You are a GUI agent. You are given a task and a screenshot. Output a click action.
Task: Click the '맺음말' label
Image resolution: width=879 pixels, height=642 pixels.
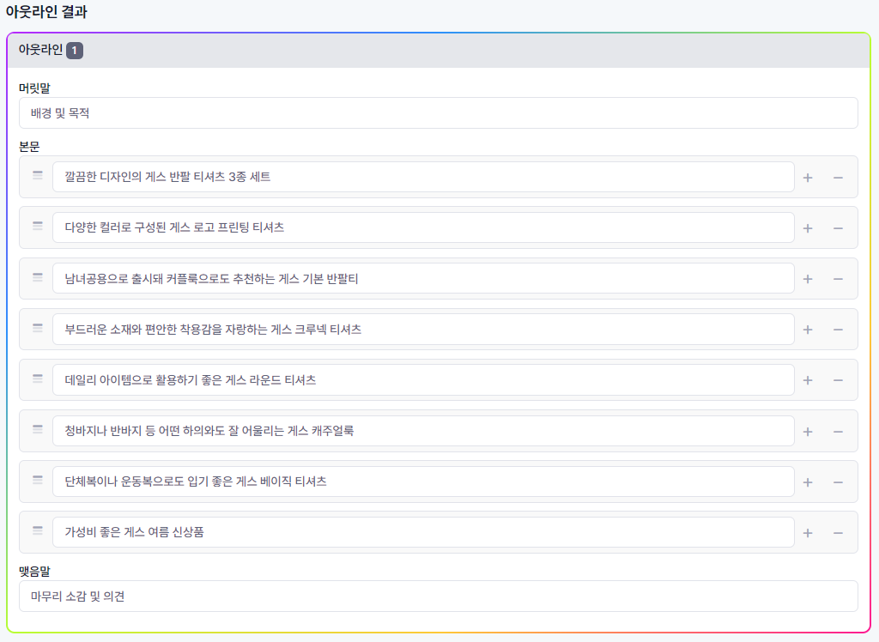34,572
